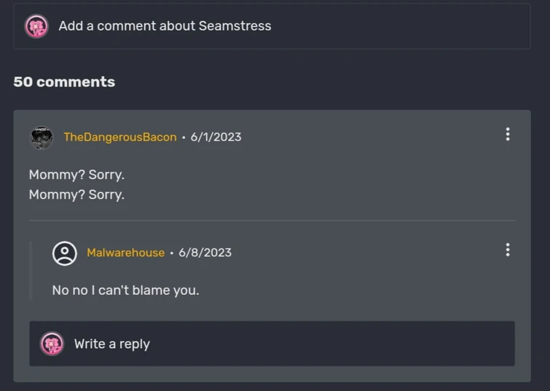Open more options for Malwarehouse's reply
This screenshot has height=391, width=550.
pyautogui.click(x=508, y=250)
